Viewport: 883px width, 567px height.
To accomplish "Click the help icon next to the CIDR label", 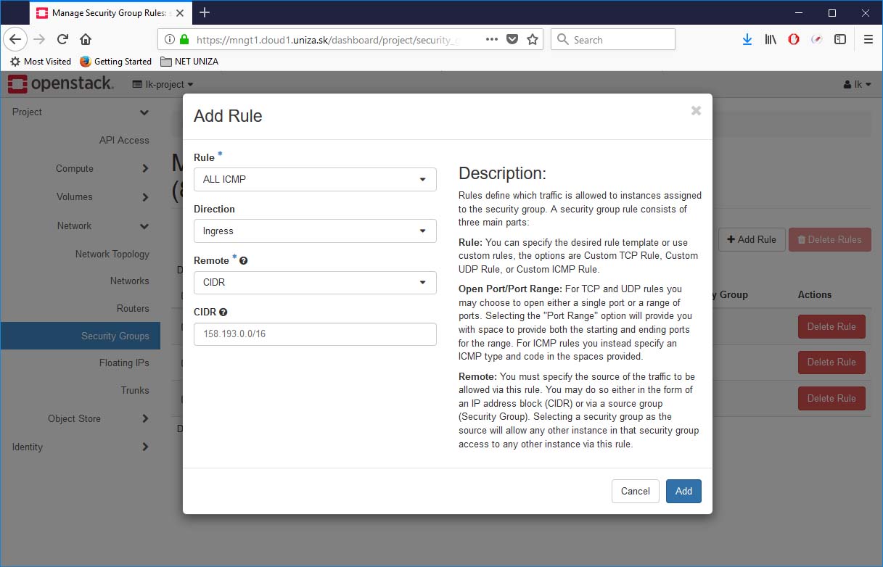I will [223, 312].
